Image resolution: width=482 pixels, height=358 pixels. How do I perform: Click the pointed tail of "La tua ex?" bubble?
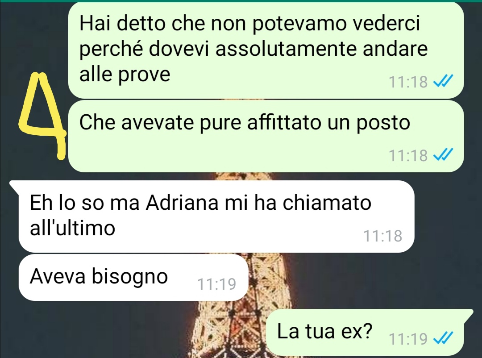469,315
